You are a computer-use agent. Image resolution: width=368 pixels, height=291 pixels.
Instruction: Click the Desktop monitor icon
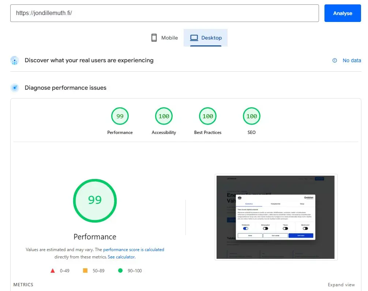tap(194, 37)
